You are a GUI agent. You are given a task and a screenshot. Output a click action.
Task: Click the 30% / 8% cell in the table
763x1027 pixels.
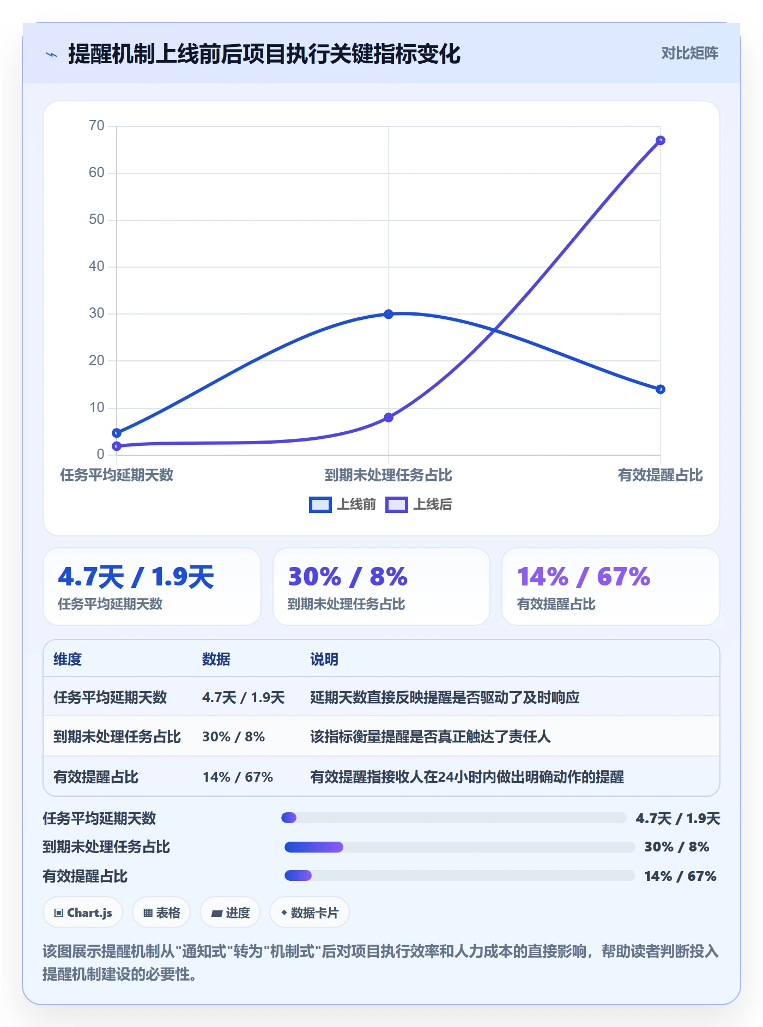point(233,737)
